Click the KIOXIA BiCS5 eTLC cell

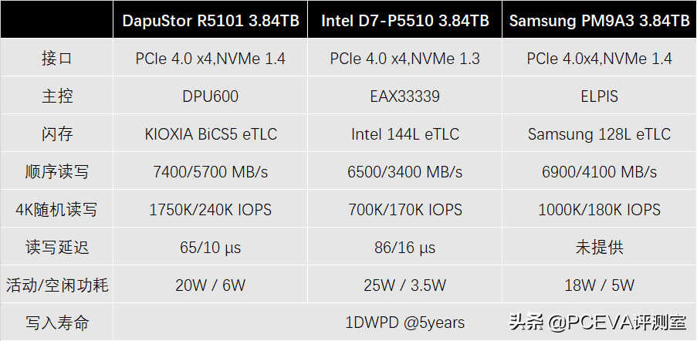tap(210, 133)
